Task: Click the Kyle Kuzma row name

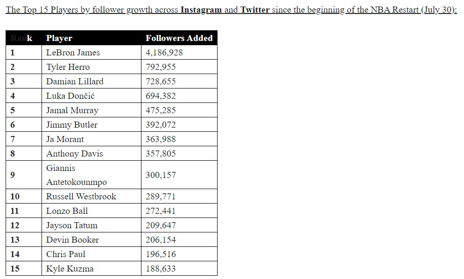Action: (x=70, y=269)
